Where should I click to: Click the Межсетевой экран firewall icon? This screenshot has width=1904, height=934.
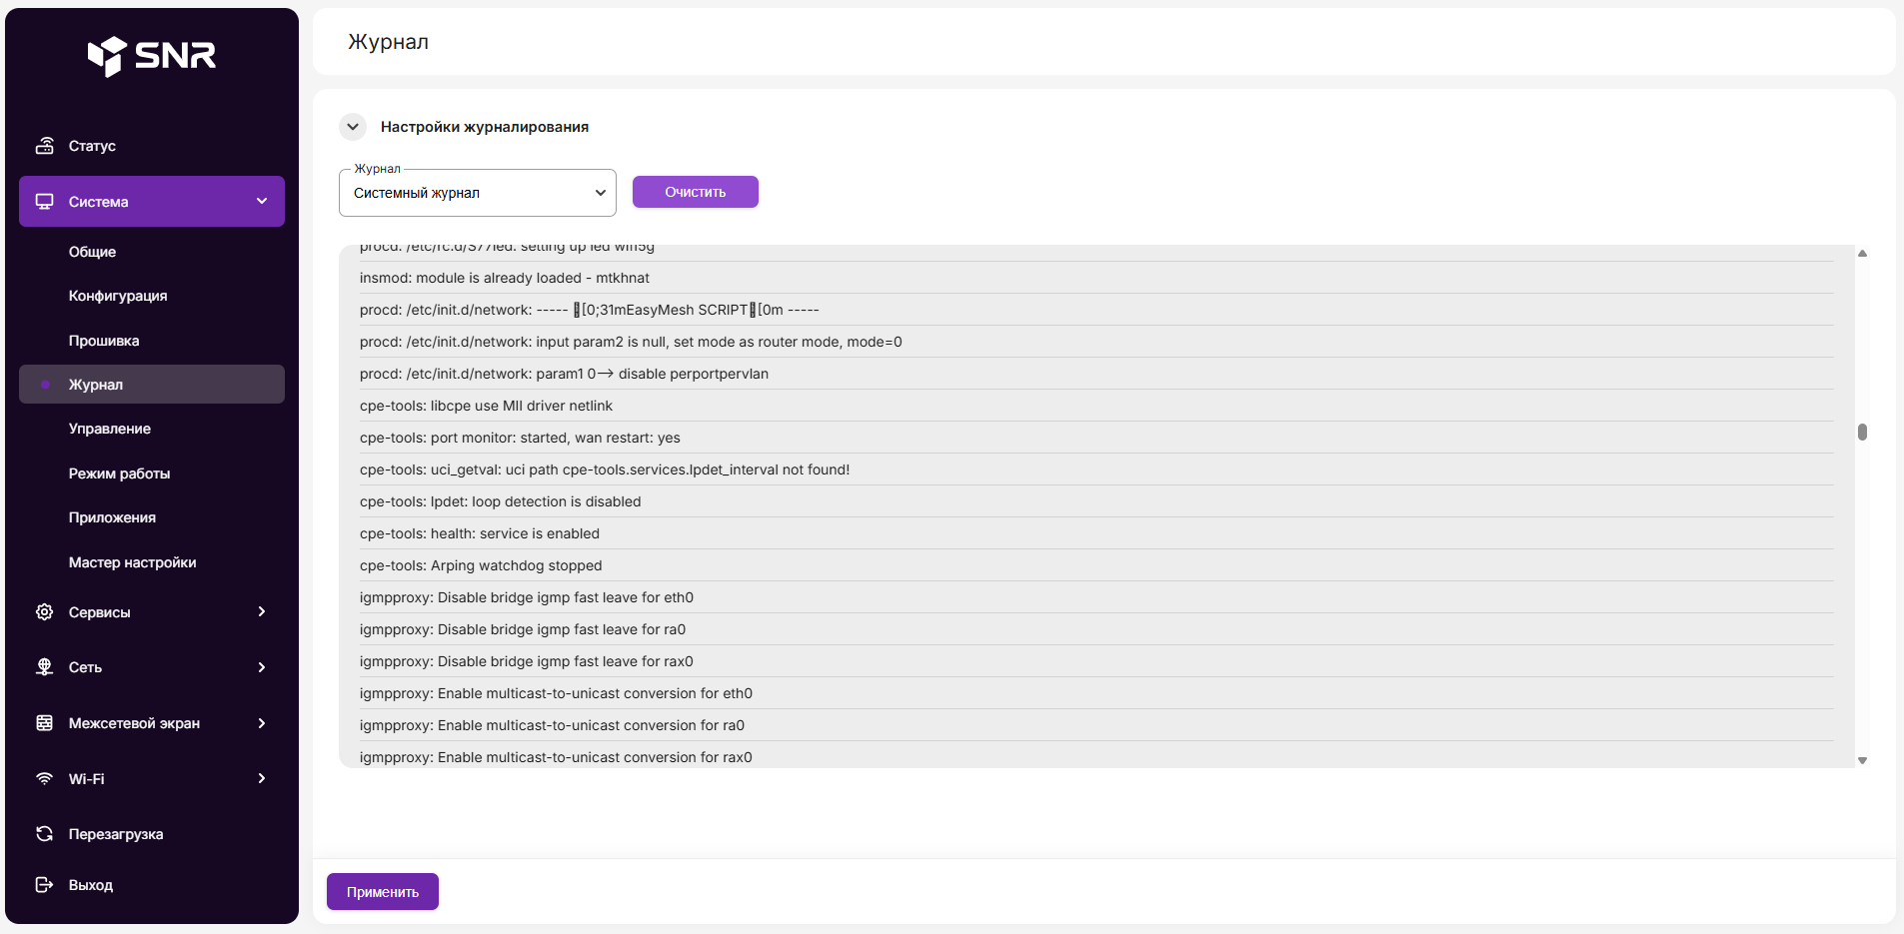[45, 723]
